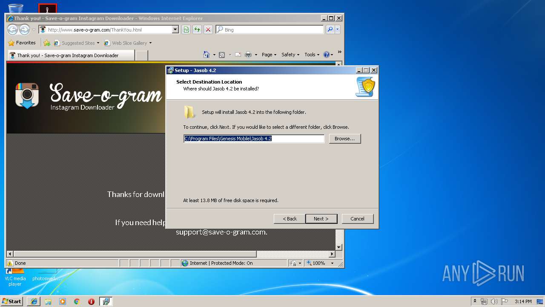545x307 pixels.
Task: Cancel the Jasob 4.2 Setup
Action: (358, 219)
